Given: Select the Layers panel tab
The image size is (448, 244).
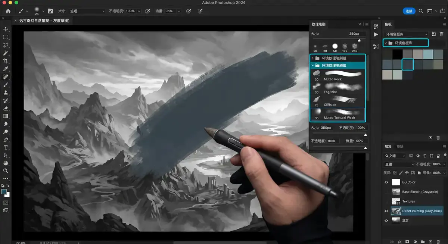Looking at the screenshot, I should tap(388, 146).
